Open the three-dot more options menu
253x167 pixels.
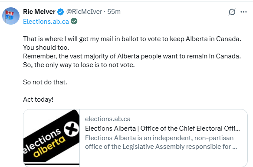[x=243, y=12]
